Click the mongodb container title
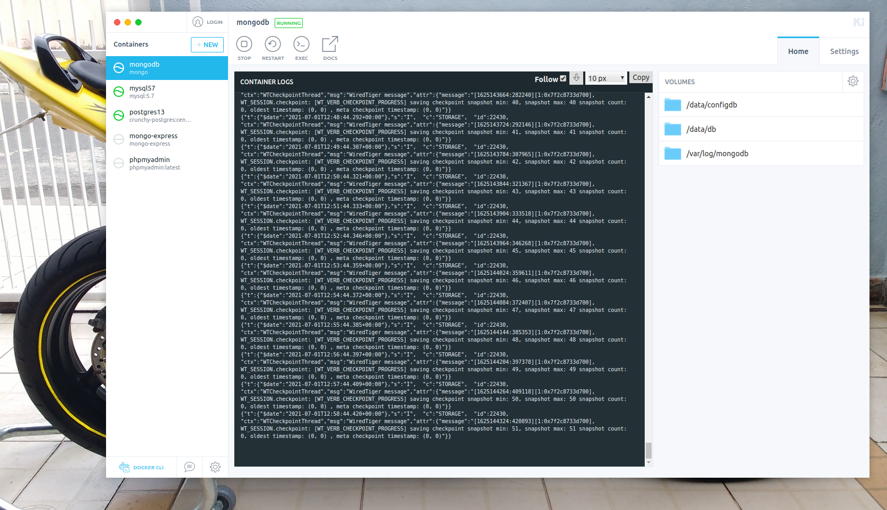This screenshot has height=510, width=887. click(x=253, y=22)
